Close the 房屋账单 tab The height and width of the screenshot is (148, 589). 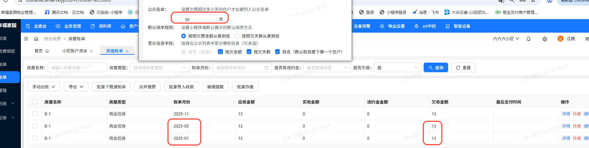tap(127, 51)
